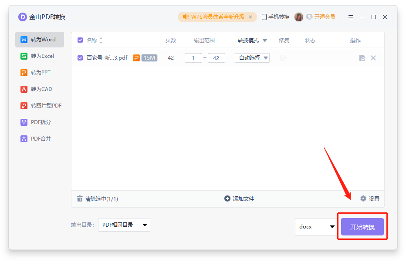Open the user avatar profile
This screenshot has height=262, width=406.
(299, 17)
